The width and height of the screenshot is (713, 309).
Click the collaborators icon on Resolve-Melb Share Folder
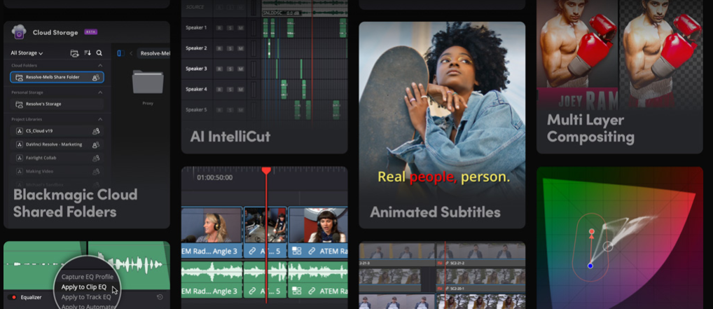click(x=96, y=77)
